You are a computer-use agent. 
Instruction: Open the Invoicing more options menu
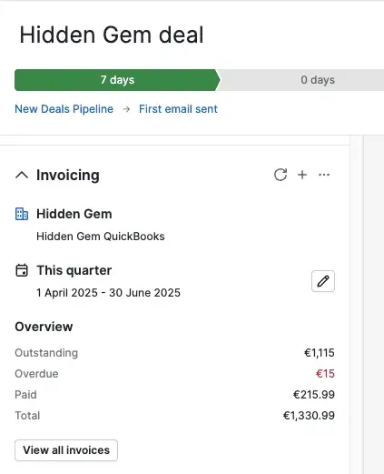[x=324, y=175]
